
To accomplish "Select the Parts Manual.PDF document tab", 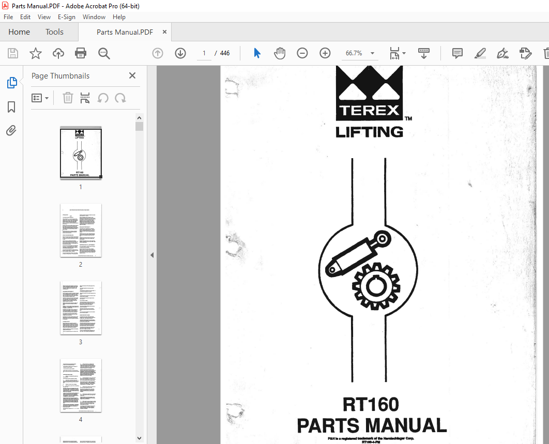I will [125, 32].
